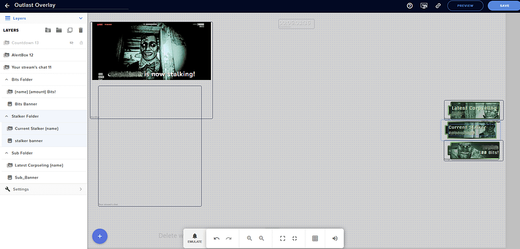
Task: Copy overlay link via chain icon
Action: coord(438,6)
